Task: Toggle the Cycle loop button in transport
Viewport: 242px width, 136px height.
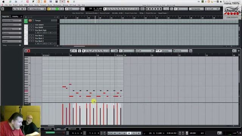Action: [124, 133]
